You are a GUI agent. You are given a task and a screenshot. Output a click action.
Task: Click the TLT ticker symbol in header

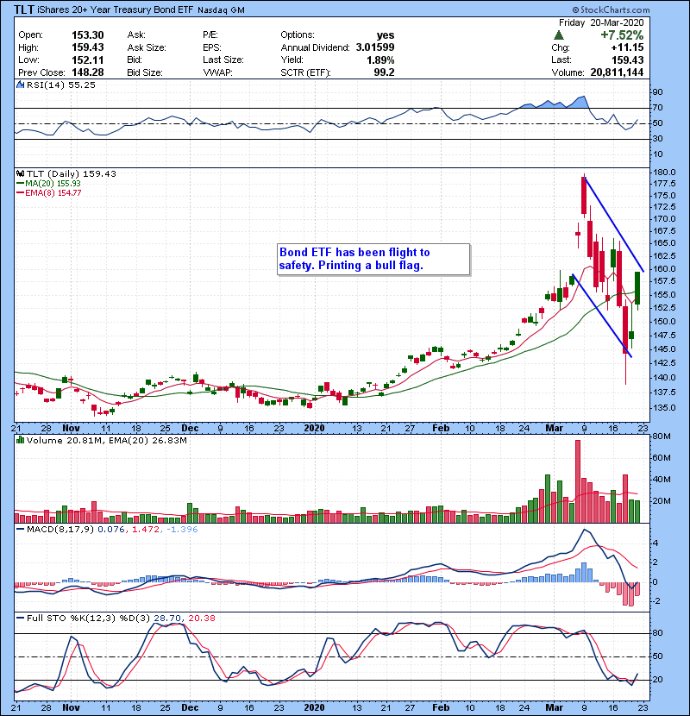24,9
